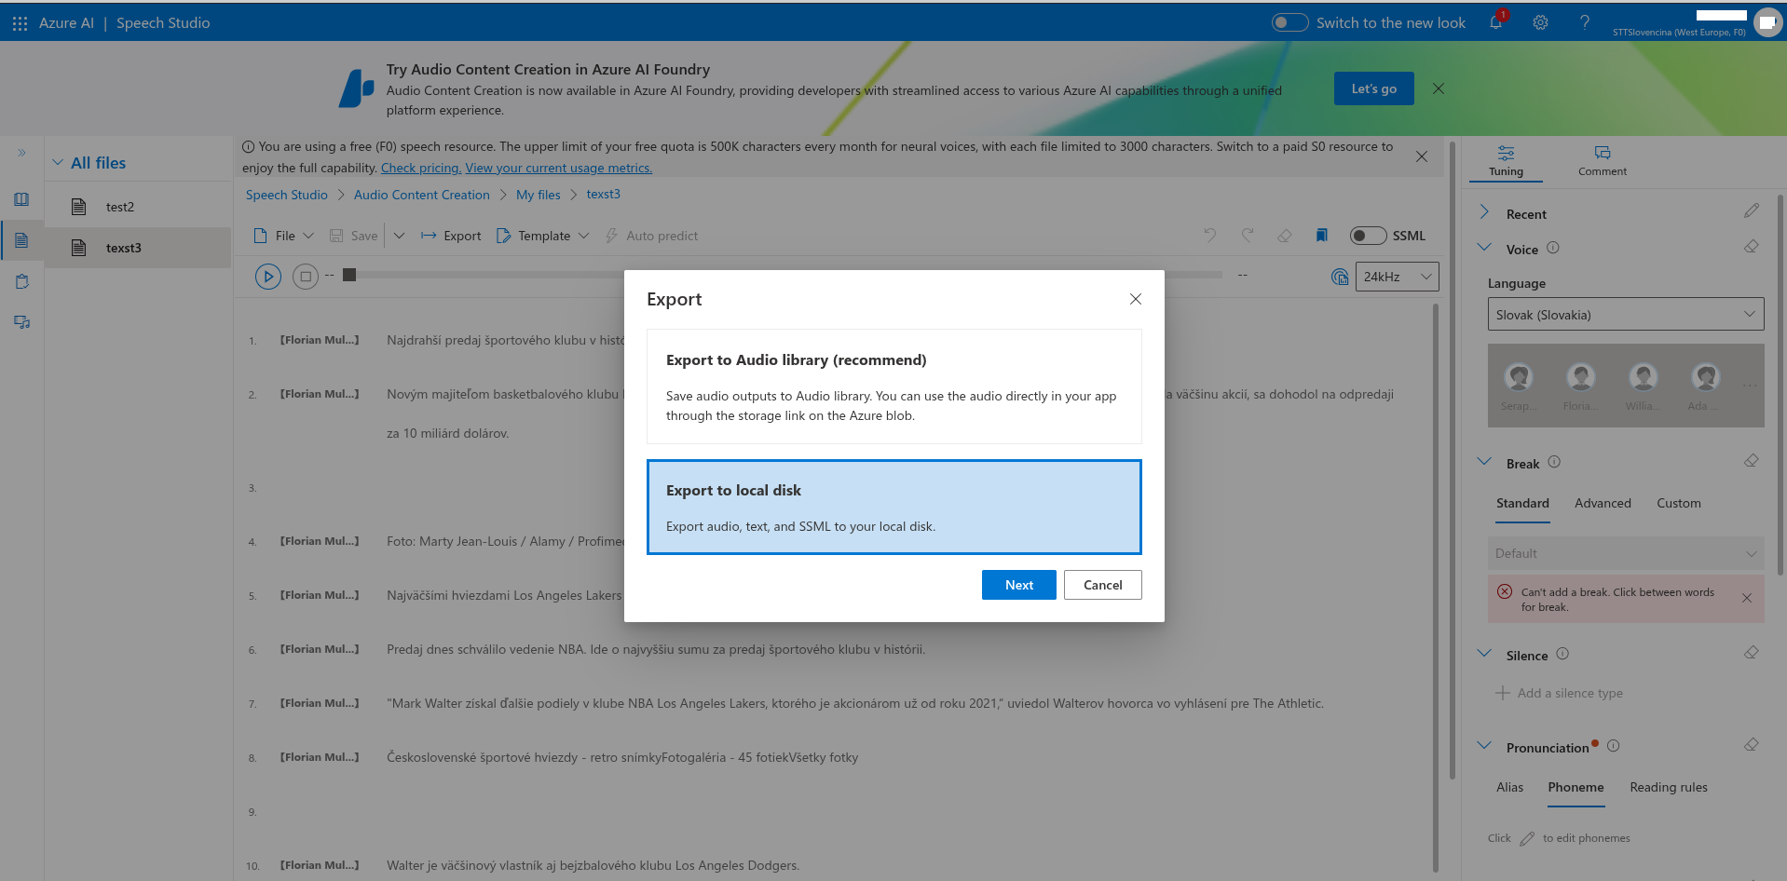
Task: Open the Azure apps grid launcher
Action: click(20, 23)
